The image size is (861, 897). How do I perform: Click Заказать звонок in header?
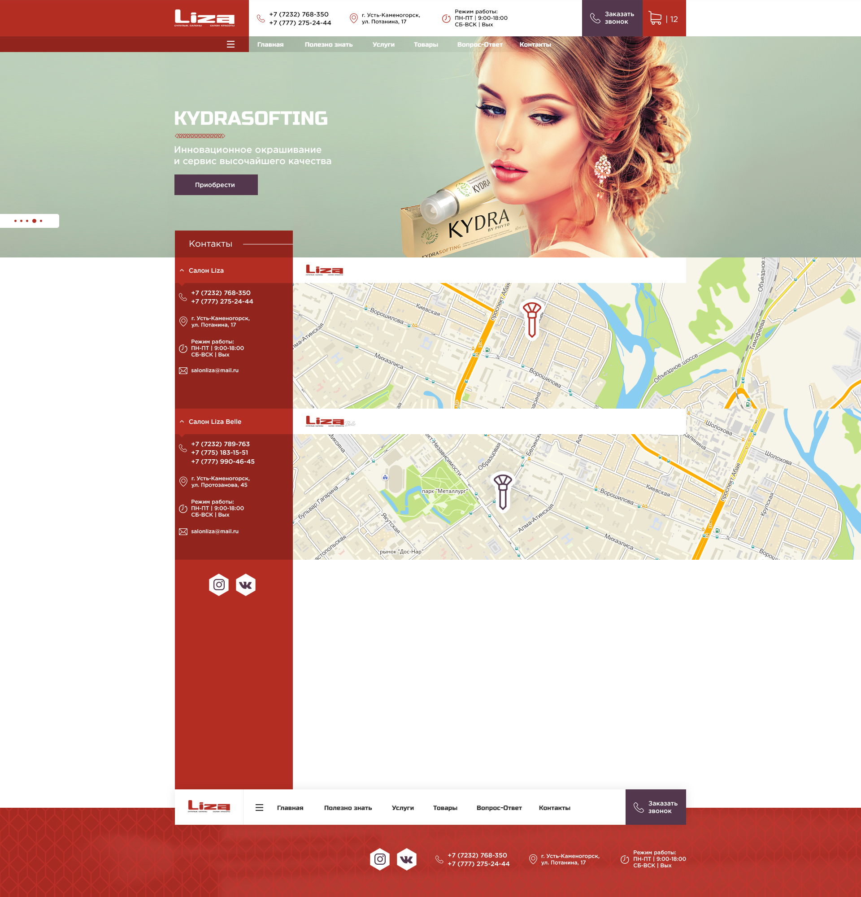tap(612, 18)
